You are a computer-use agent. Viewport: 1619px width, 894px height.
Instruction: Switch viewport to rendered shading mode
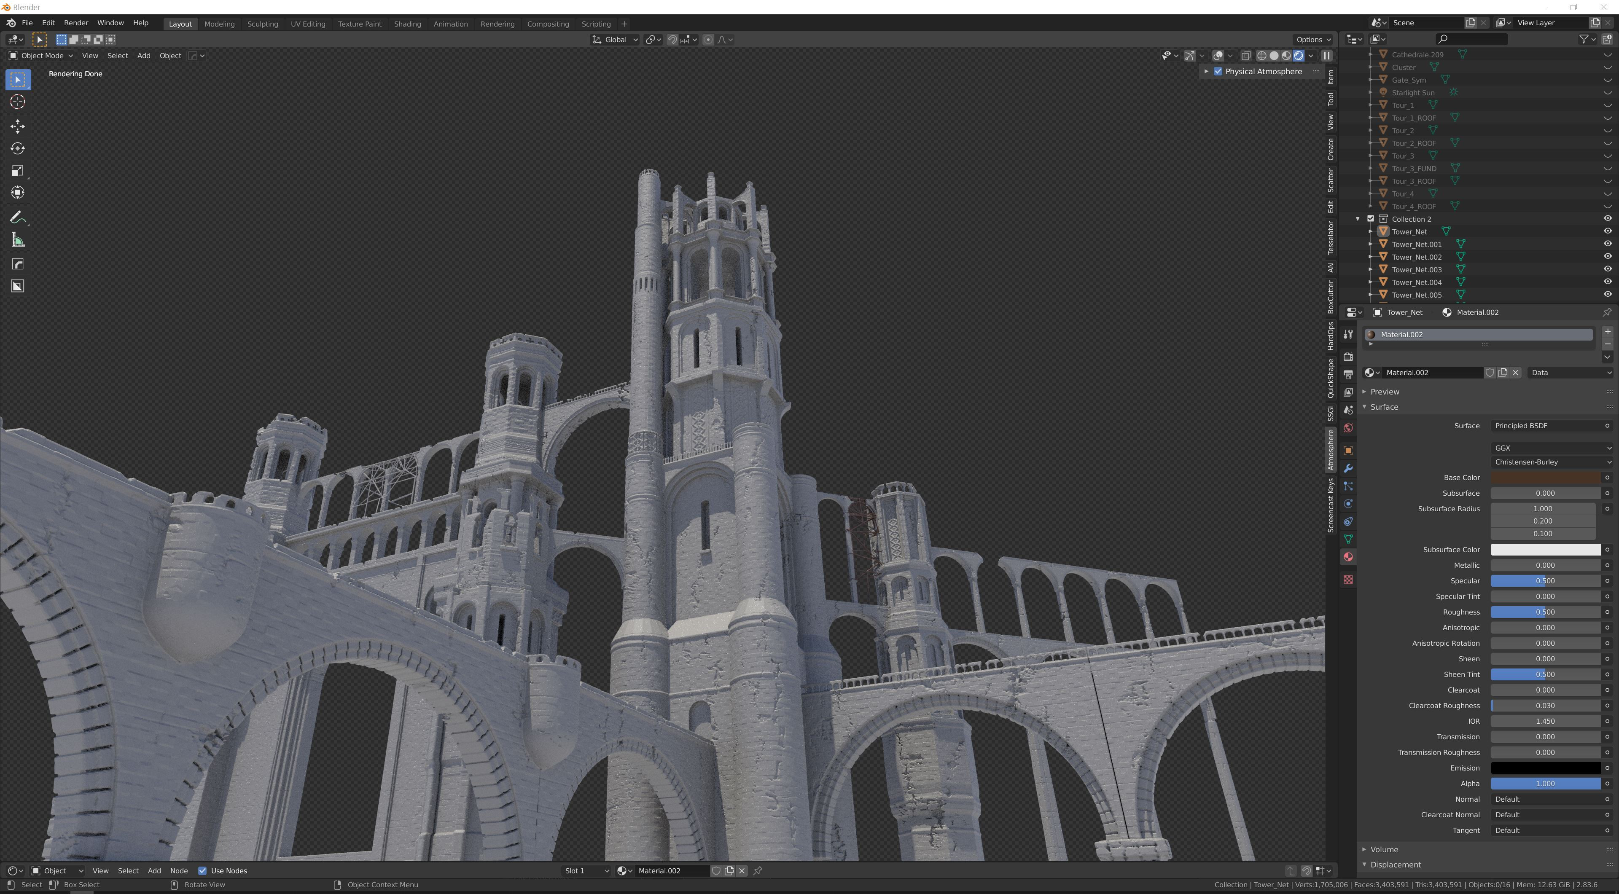coord(1299,56)
